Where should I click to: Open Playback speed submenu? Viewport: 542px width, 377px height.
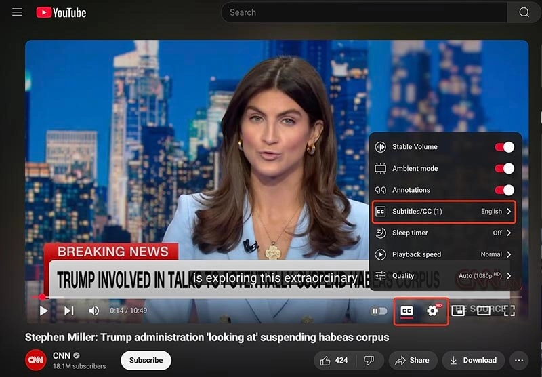pyautogui.click(x=444, y=254)
